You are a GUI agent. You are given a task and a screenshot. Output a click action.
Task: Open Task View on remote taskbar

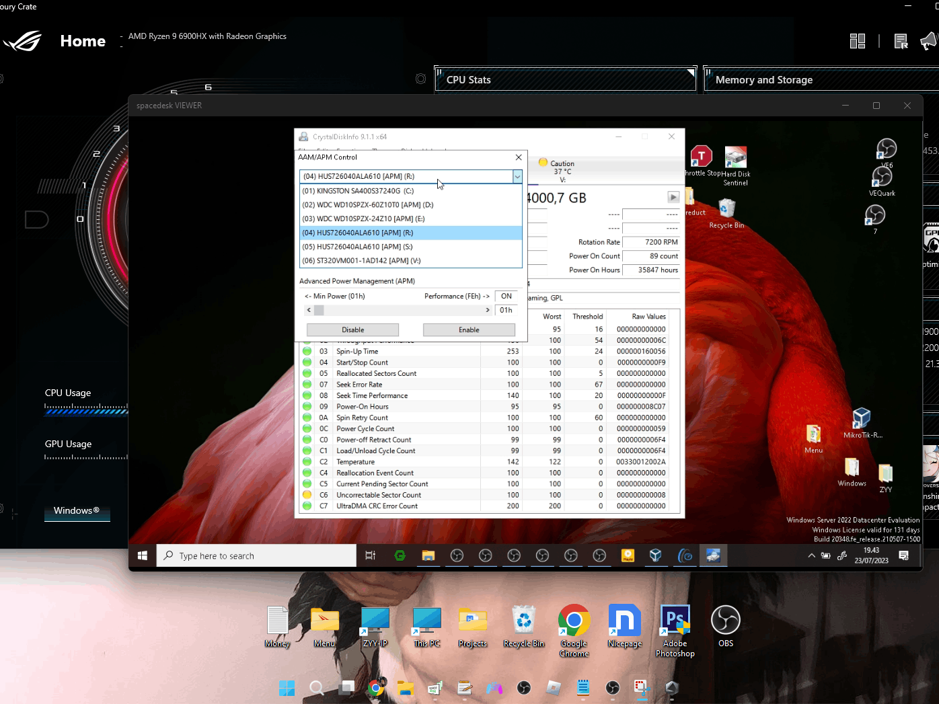click(x=370, y=555)
